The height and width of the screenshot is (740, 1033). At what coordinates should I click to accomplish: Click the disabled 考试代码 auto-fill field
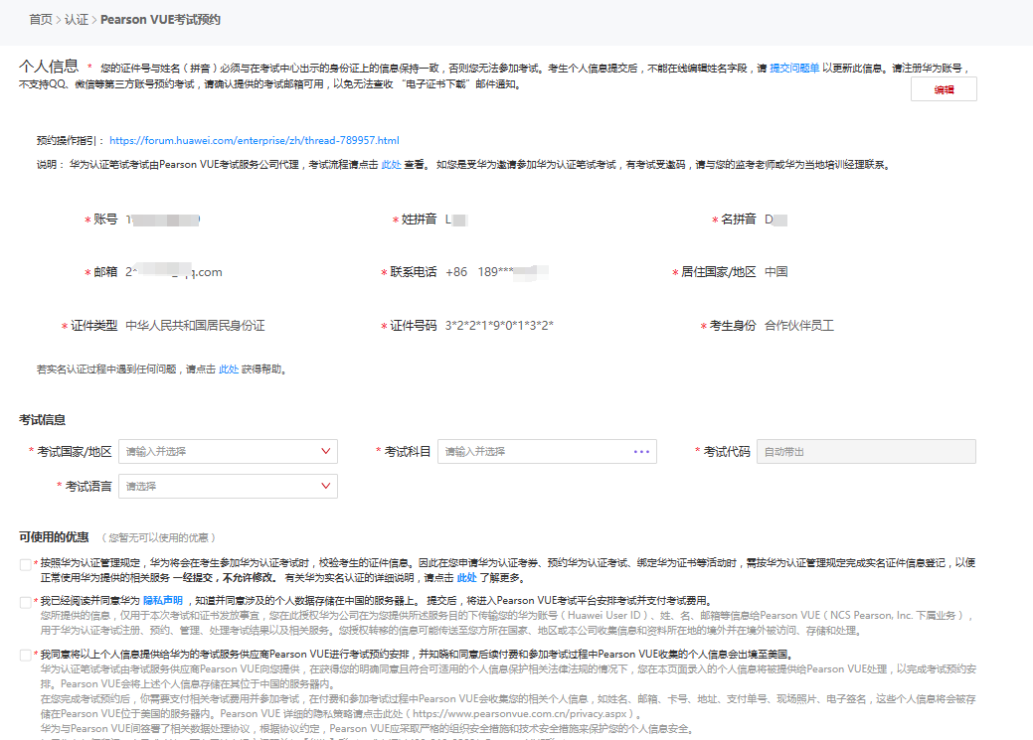click(x=865, y=451)
